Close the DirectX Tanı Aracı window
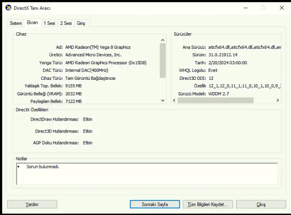Image resolution: width=291 pixels, height=215 pixels. (282, 8)
